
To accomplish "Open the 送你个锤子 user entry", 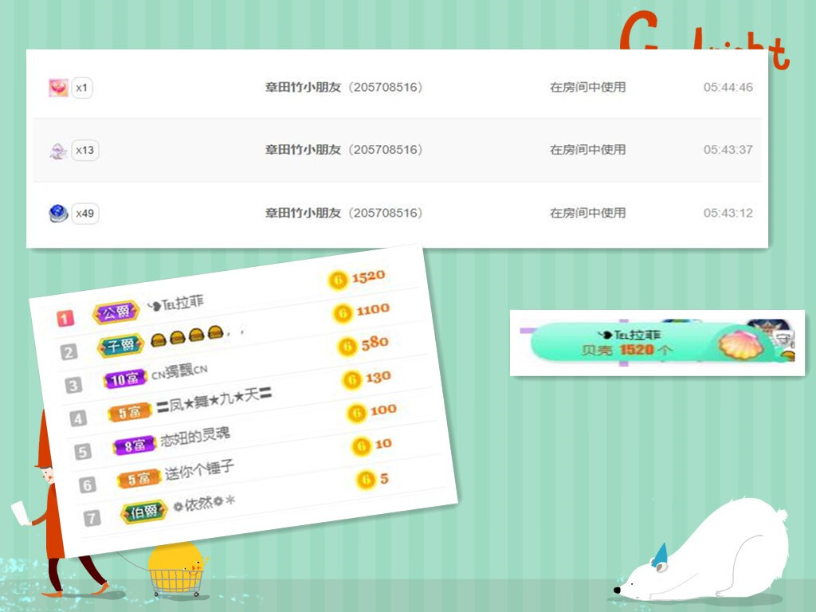I will pyautogui.click(x=199, y=469).
